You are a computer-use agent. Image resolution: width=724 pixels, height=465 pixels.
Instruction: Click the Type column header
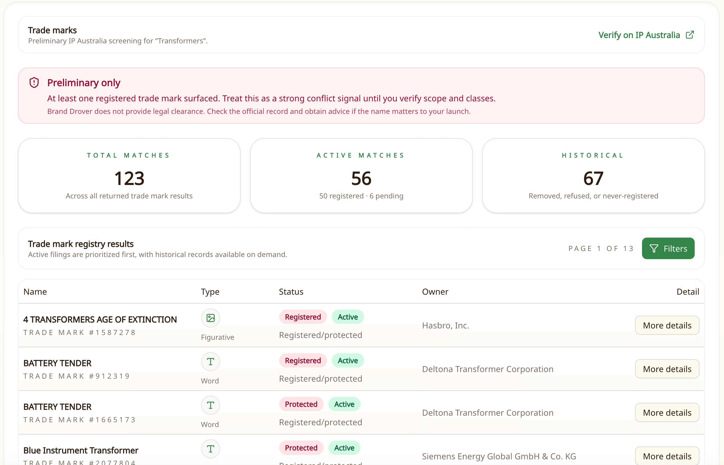pyautogui.click(x=210, y=292)
